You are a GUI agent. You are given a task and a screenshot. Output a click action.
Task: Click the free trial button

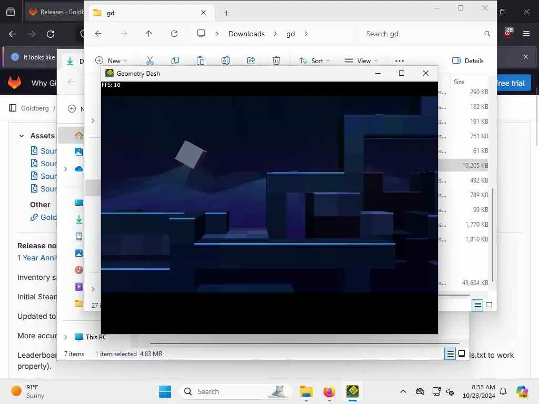(514, 83)
